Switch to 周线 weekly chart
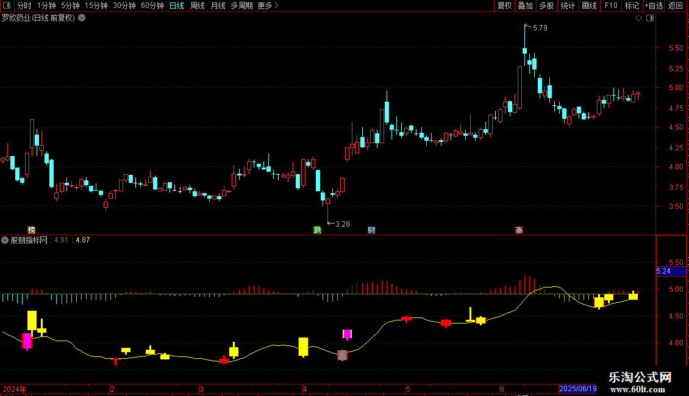The width and height of the screenshot is (689, 396). point(198,5)
